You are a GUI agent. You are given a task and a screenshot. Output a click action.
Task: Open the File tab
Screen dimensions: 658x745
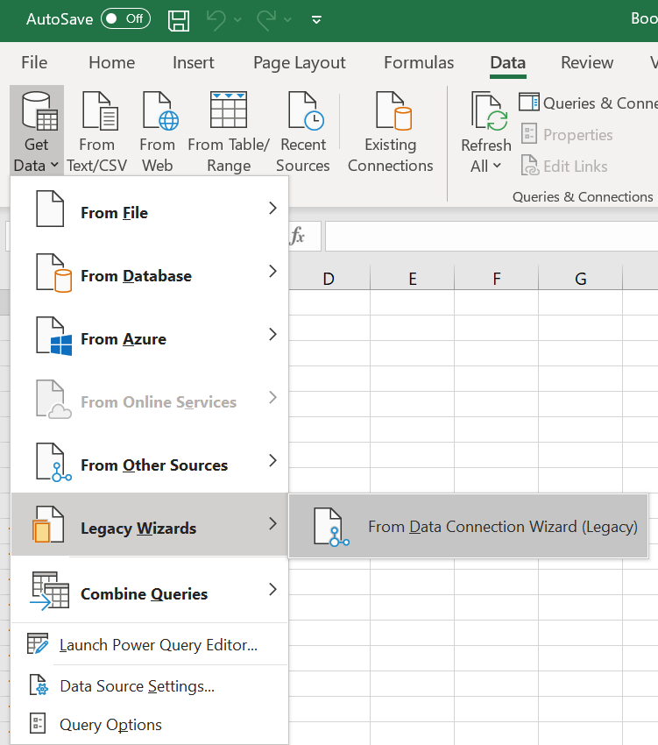34,62
